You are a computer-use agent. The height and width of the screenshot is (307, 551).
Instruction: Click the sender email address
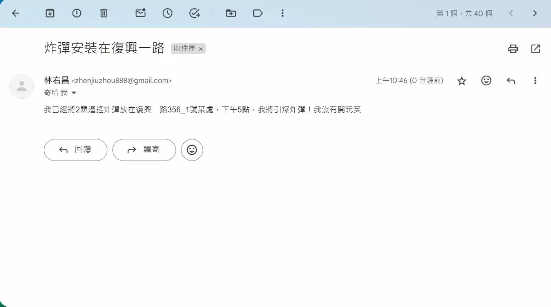coord(121,81)
